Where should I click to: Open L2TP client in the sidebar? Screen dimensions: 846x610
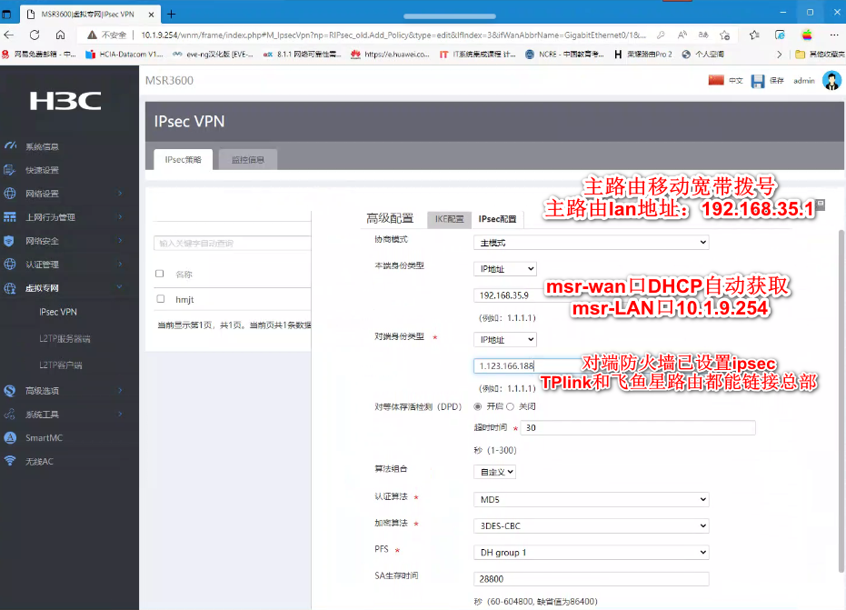pyautogui.click(x=60, y=365)
